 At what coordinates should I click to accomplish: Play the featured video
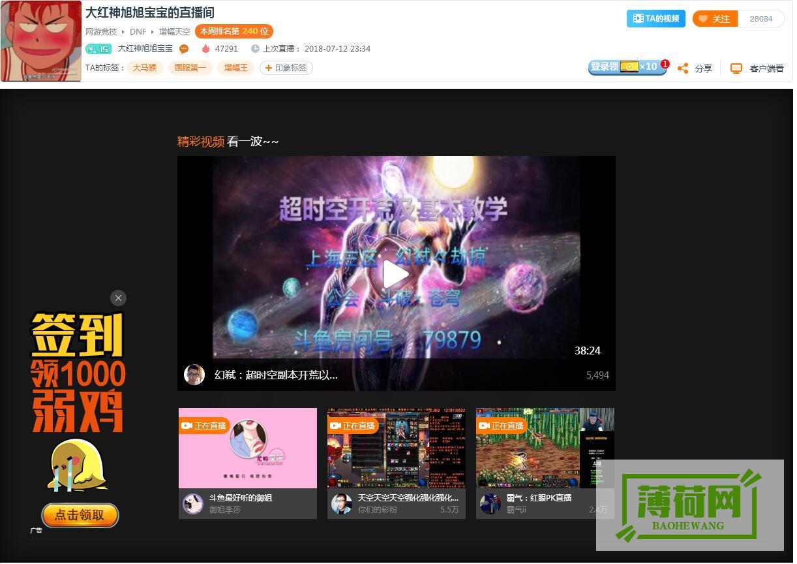pos(396,274)
